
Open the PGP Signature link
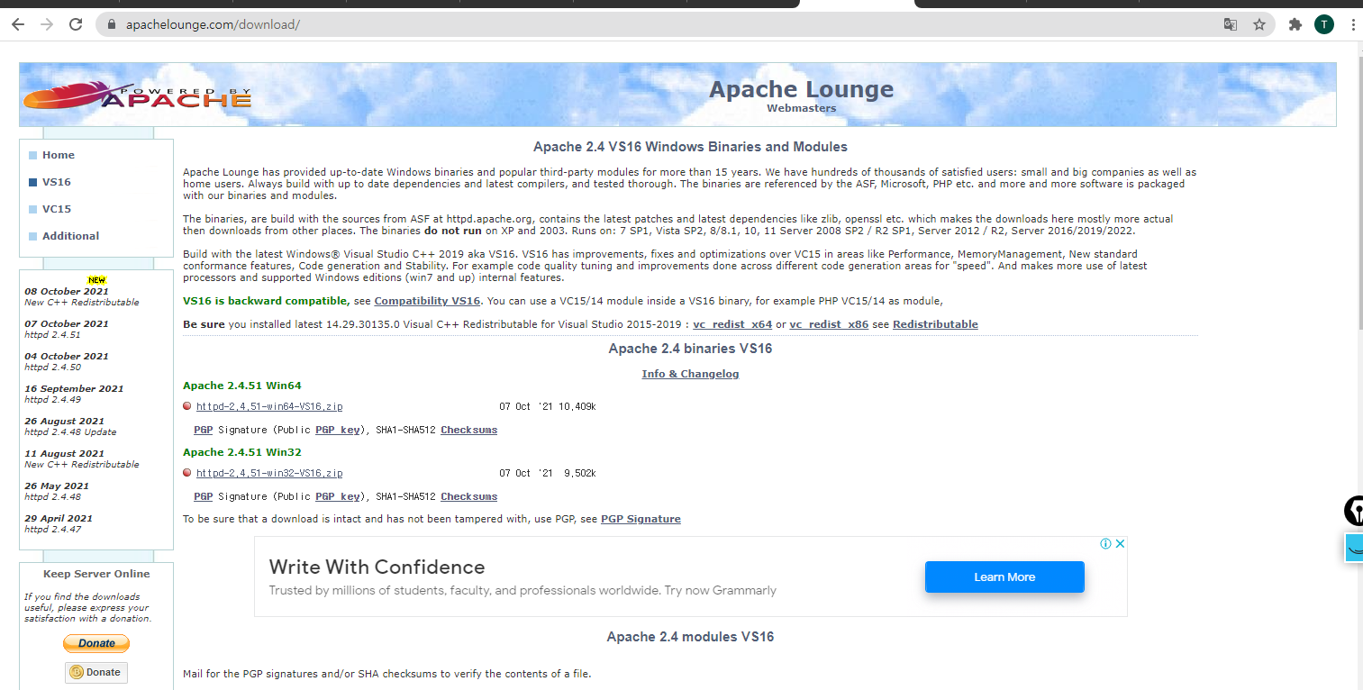641,519
